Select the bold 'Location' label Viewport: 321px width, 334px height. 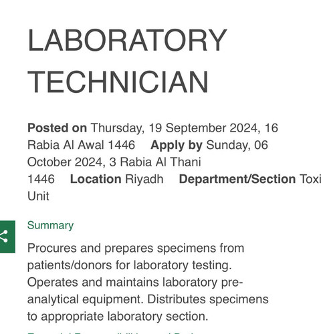[96, 179]
